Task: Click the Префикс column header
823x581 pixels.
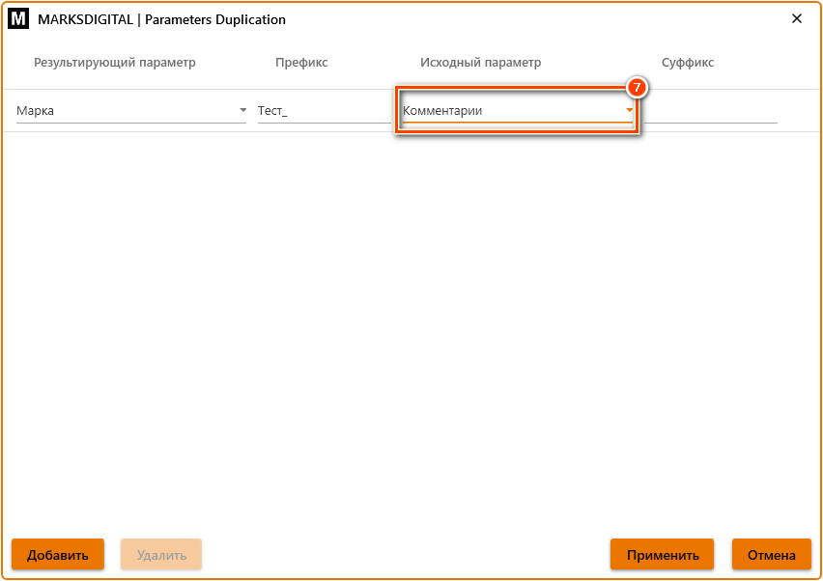Action: (x=301, y=63)
